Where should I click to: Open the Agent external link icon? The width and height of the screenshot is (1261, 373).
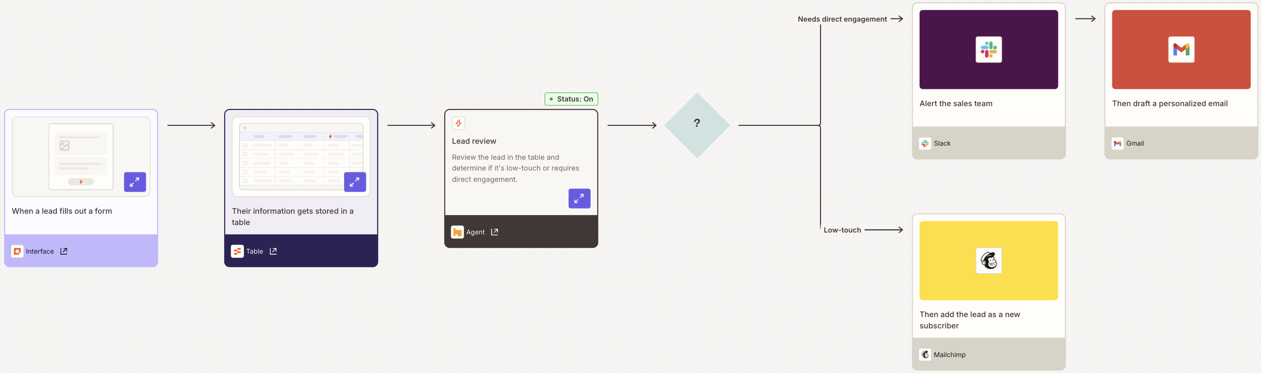point(495,232)
